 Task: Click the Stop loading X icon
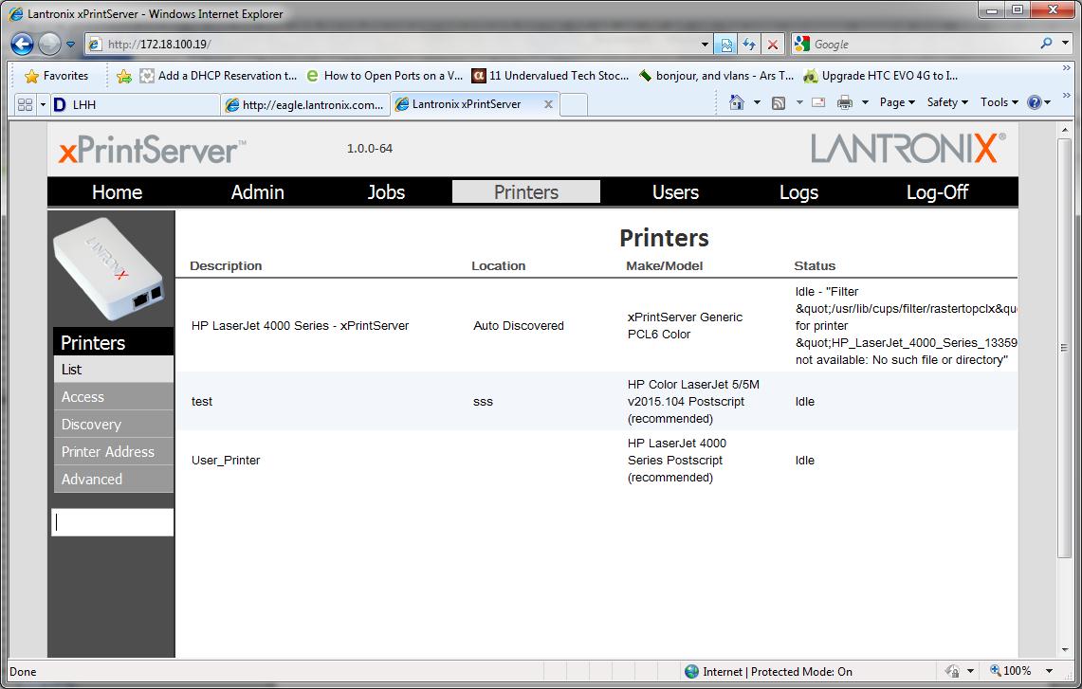coord(773,45)
